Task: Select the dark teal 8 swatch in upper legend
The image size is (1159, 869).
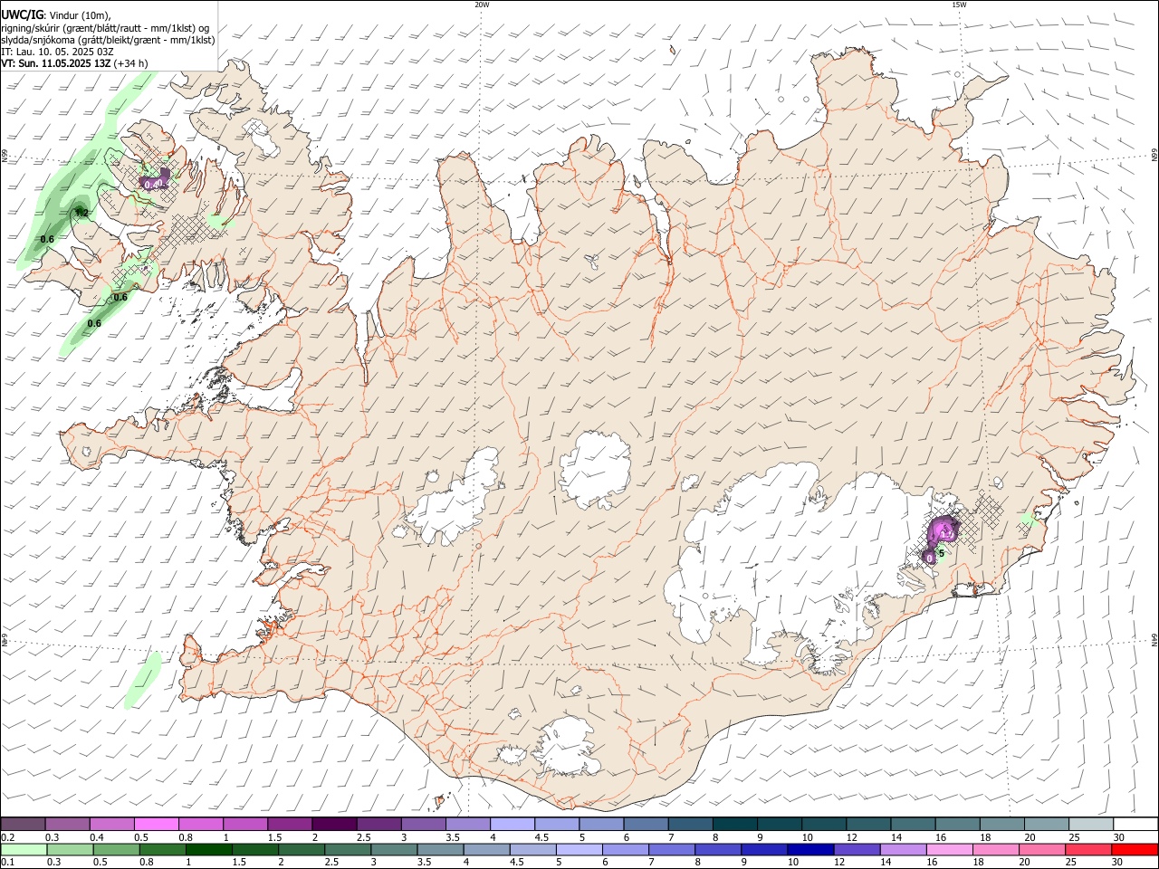Action: click(734, 824)
